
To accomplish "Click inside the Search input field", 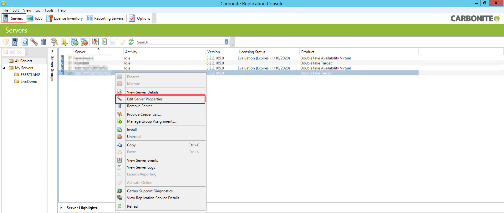I will point(180,42).
